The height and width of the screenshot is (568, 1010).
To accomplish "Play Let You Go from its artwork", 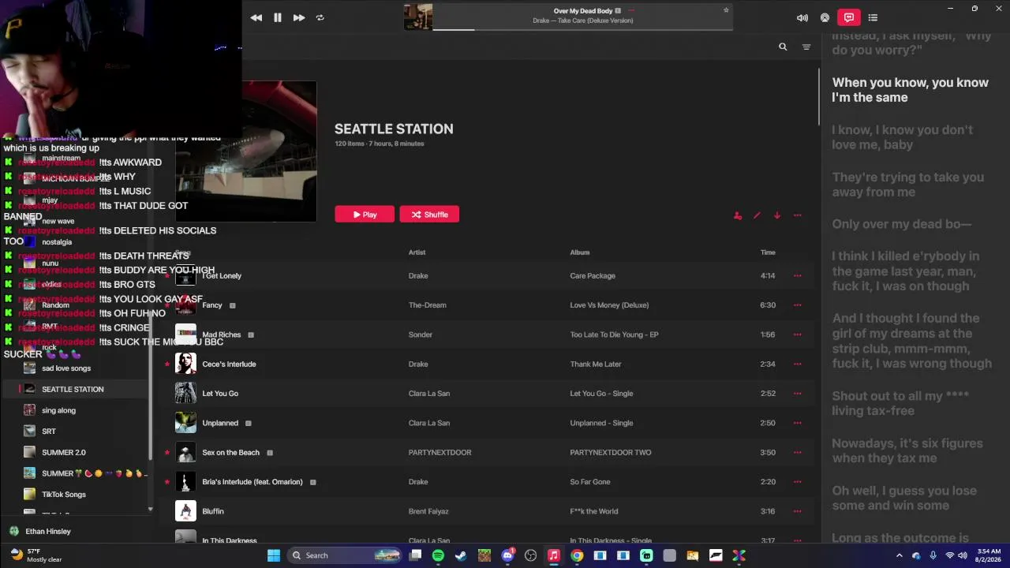I will [185, 393].
